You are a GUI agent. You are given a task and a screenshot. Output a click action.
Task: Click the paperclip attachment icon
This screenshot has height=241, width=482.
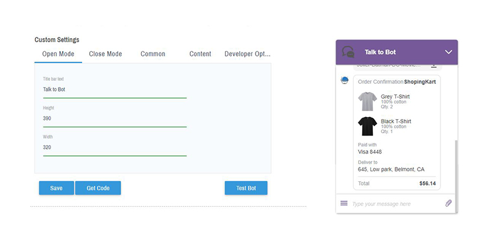[449, 203]
